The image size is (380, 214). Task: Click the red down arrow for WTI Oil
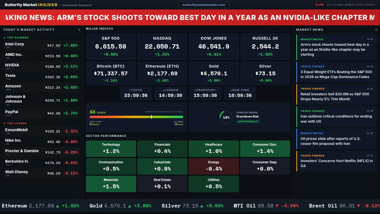[277, 206]
